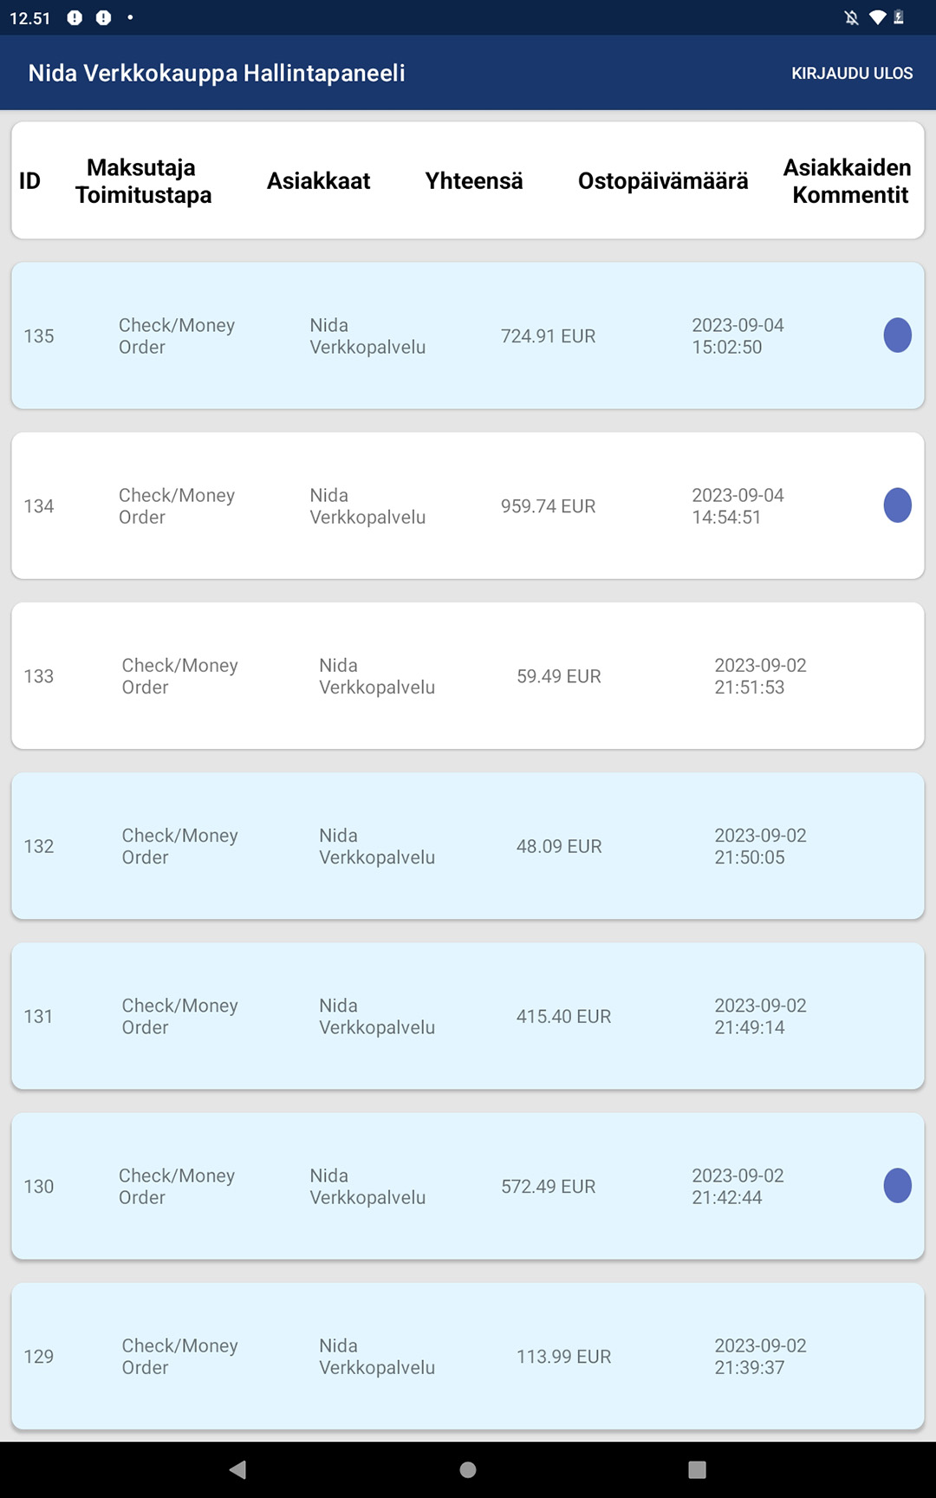Select order 131 with 415.40 EUR
The height and width of the screenshot is (1498, 936).
pos(468,1016)
